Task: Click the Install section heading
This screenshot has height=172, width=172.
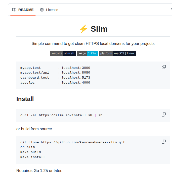Action: point(25,99)
